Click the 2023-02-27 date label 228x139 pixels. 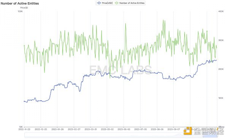coord(74,129)
